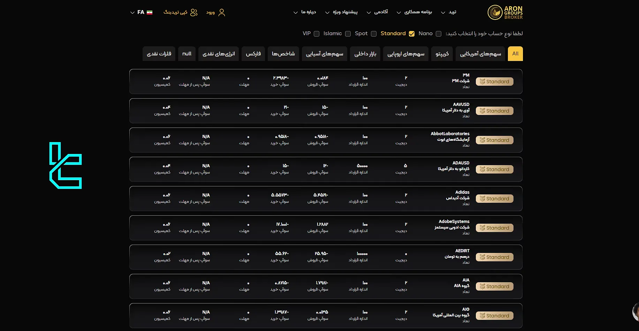
Task: Click the Aron Groups Broker logo
Action: (x=505, y=13)
